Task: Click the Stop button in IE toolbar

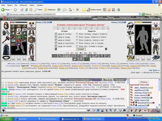Action: pyautogui.click(x=22, y=10)
